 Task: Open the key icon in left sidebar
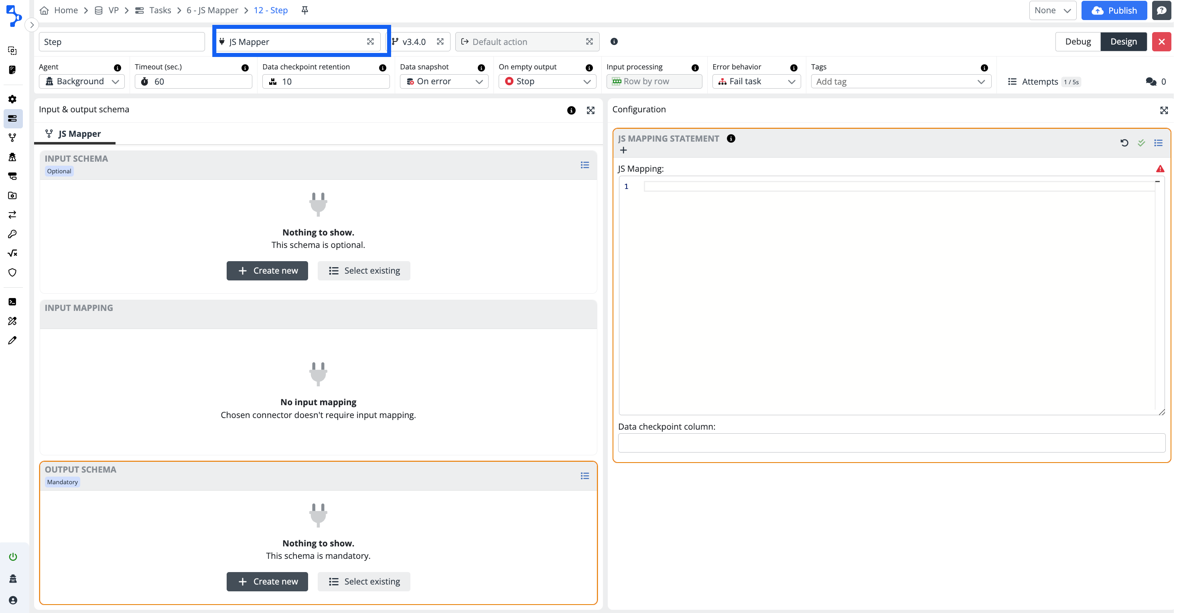pyautogui.click(x=12, y=234)
